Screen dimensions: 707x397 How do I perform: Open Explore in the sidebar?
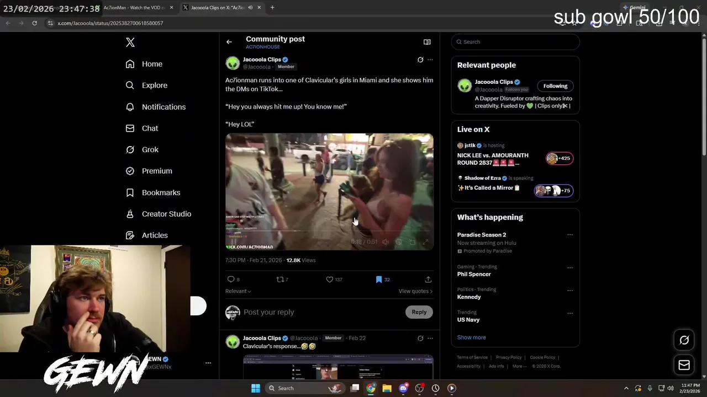[x=146, y=85]
